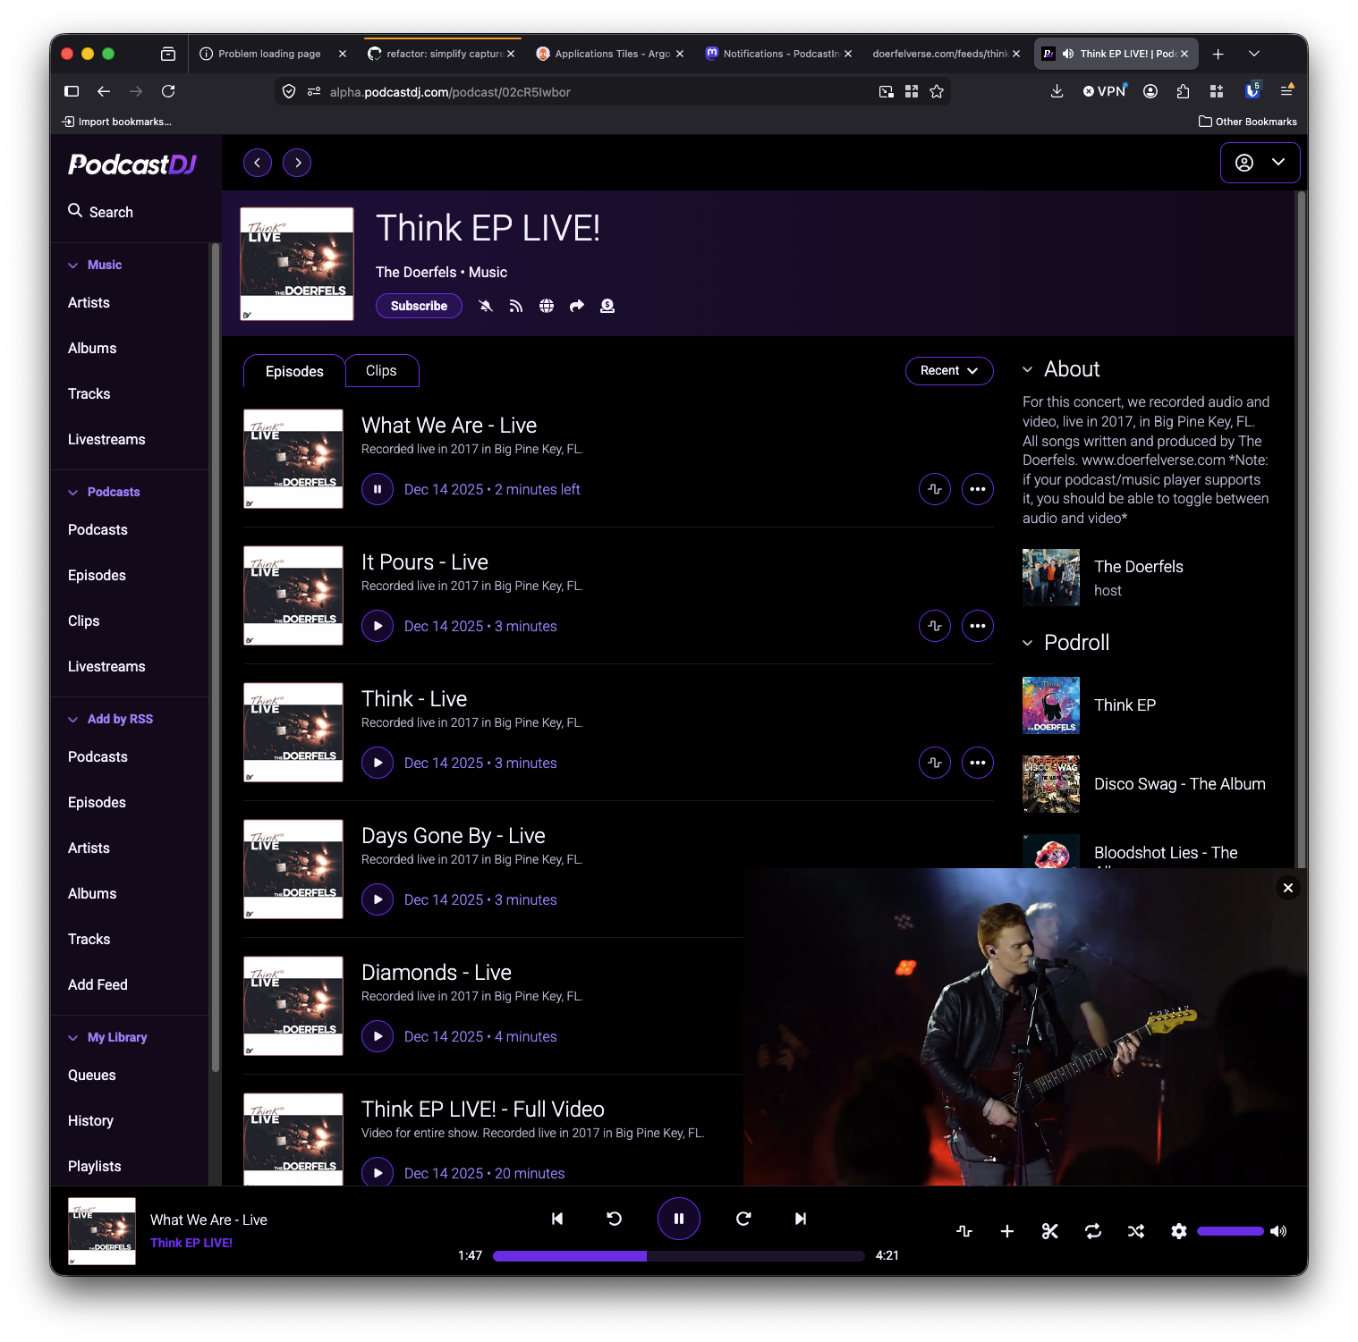Play Days Gone By - Live episode
Screen dimensions: 1358x1342
pyautogui.click(x=378, y=899)
